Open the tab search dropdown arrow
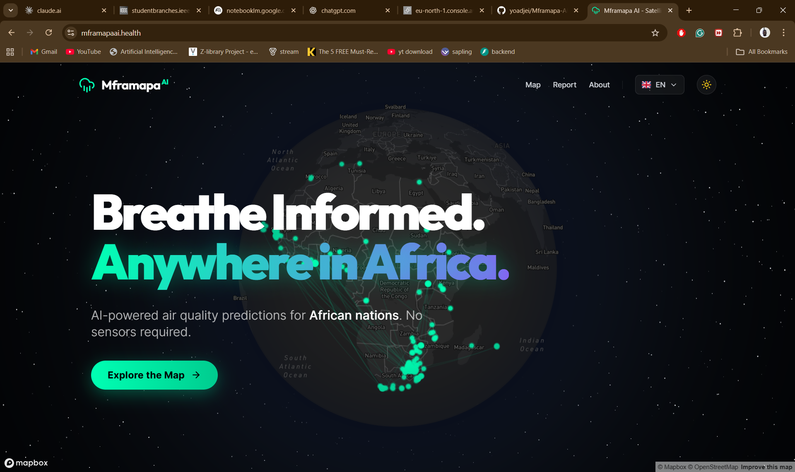The height and width of the screenshot is (472, 795). coord(10,10)
